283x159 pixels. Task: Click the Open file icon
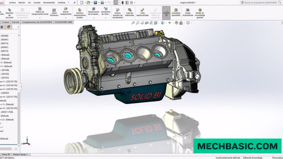click(88, 2)
